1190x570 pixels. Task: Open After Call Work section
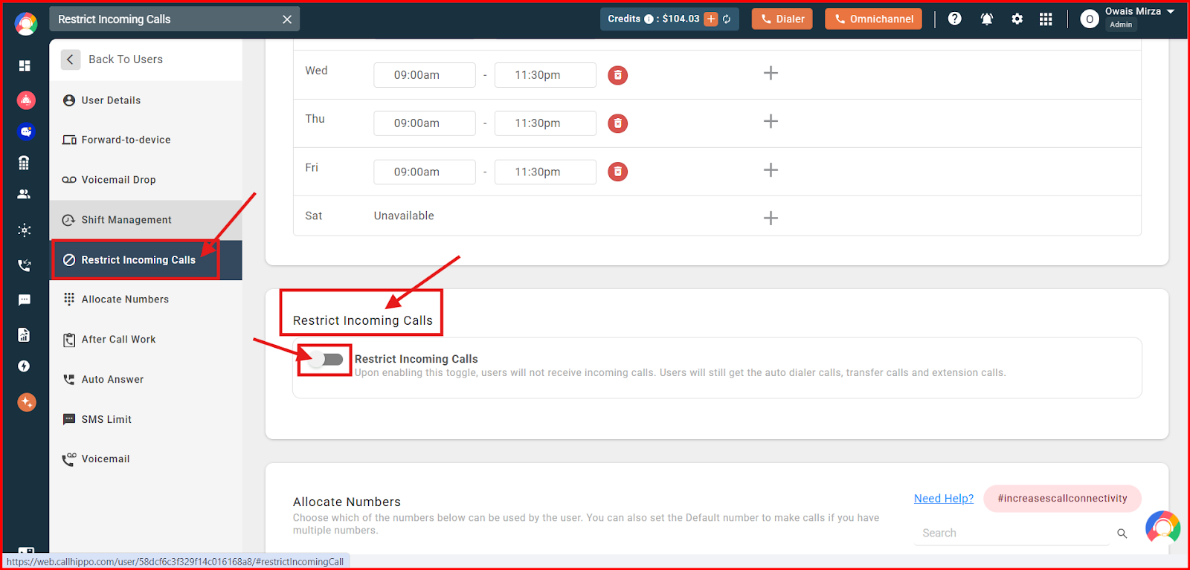pyautogui.click(x=146, y=340)
